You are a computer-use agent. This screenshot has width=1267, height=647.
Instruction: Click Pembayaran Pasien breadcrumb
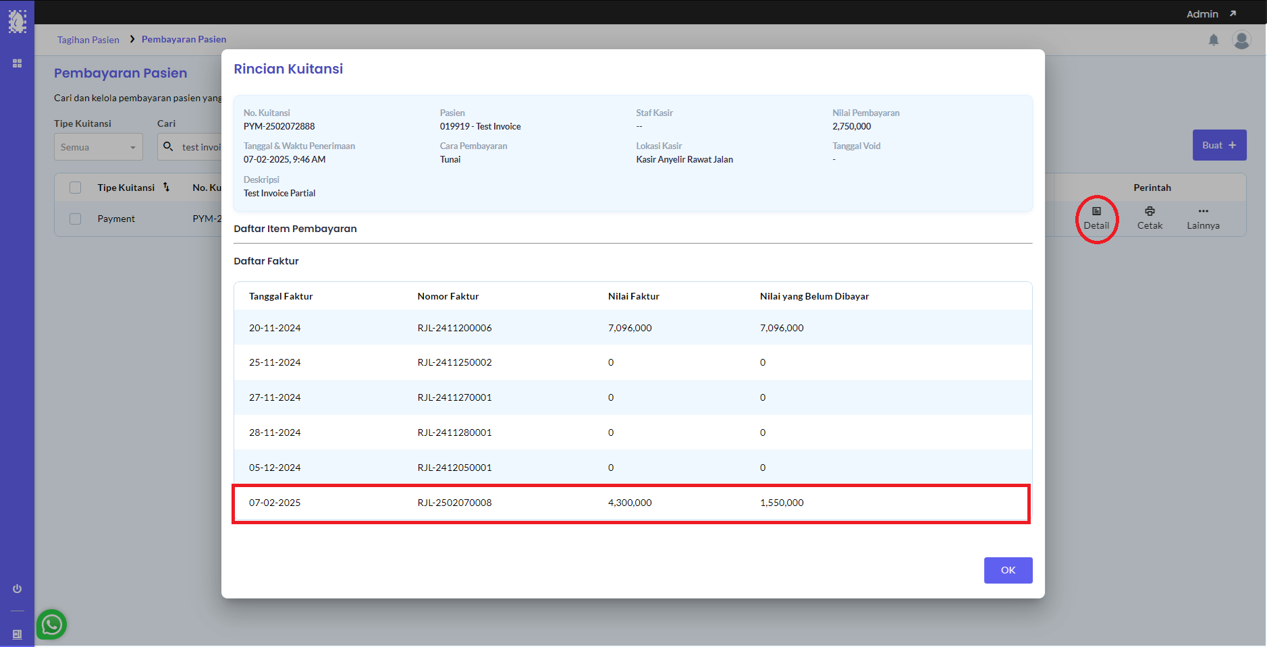tap(184, 40)
